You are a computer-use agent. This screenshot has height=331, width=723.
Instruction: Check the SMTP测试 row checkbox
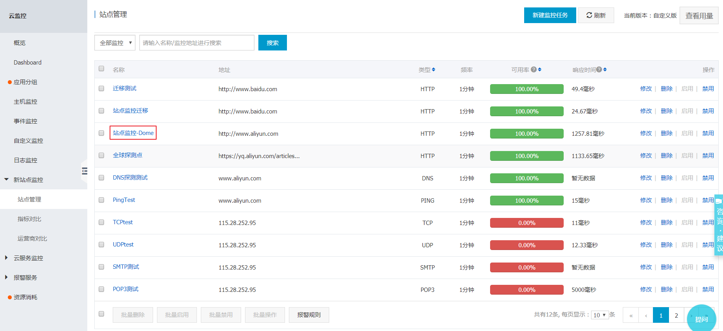pos(101,267)
